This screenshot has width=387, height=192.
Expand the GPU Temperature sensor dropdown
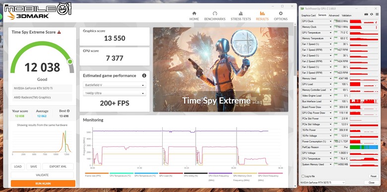click(x=331, y=33)
